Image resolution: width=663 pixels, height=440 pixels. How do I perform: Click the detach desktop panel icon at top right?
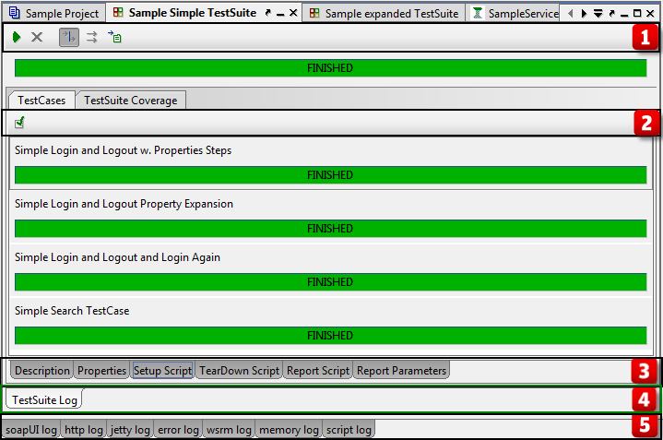tap(612, 14)
